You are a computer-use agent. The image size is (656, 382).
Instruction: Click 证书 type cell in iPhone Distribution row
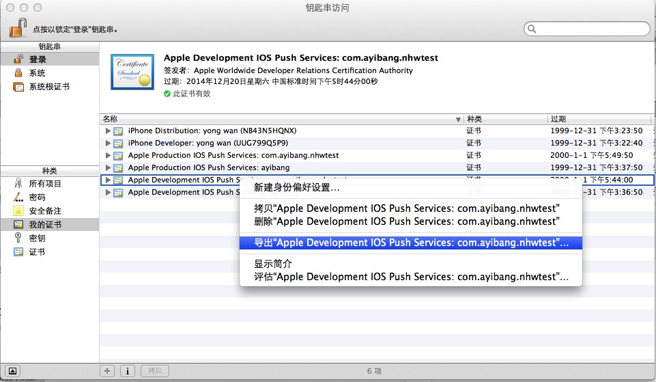[474, 131]
